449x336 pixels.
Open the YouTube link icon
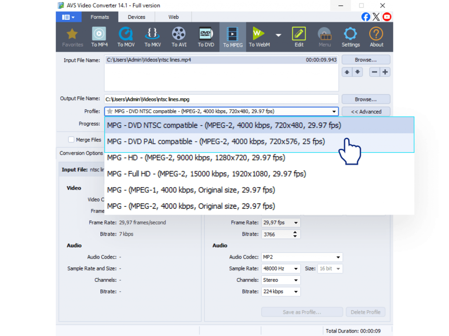click(x=387, y=17)
